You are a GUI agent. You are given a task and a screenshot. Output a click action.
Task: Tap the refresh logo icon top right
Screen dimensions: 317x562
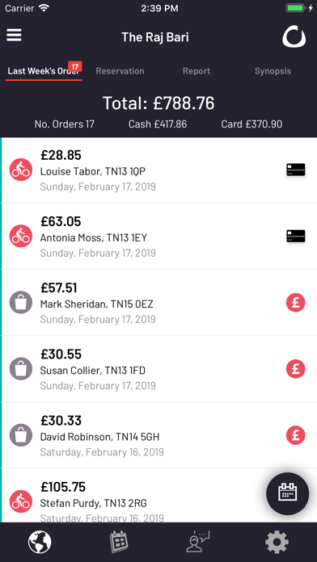point(294,36)
